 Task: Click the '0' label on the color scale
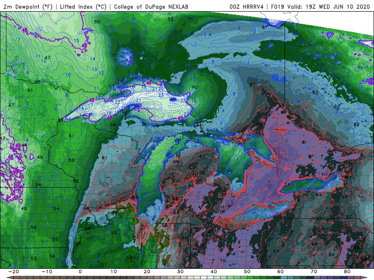coord(80,272)
